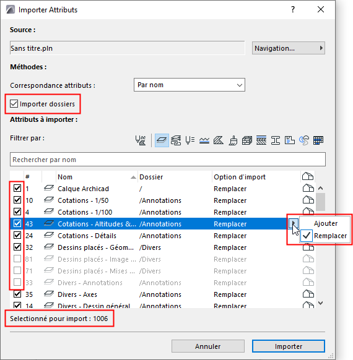Uncheck Cotations - Altitudes checkbox

tap(17, 223)
